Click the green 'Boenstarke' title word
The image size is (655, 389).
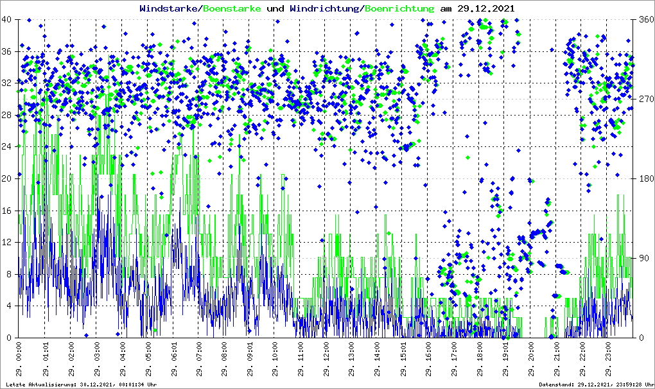click(x=232, y=9)
